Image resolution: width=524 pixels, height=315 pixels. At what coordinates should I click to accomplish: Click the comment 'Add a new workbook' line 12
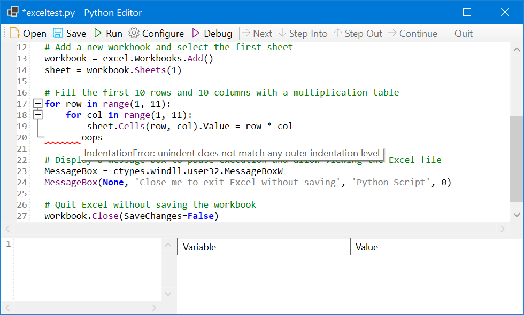click(169, 47)
